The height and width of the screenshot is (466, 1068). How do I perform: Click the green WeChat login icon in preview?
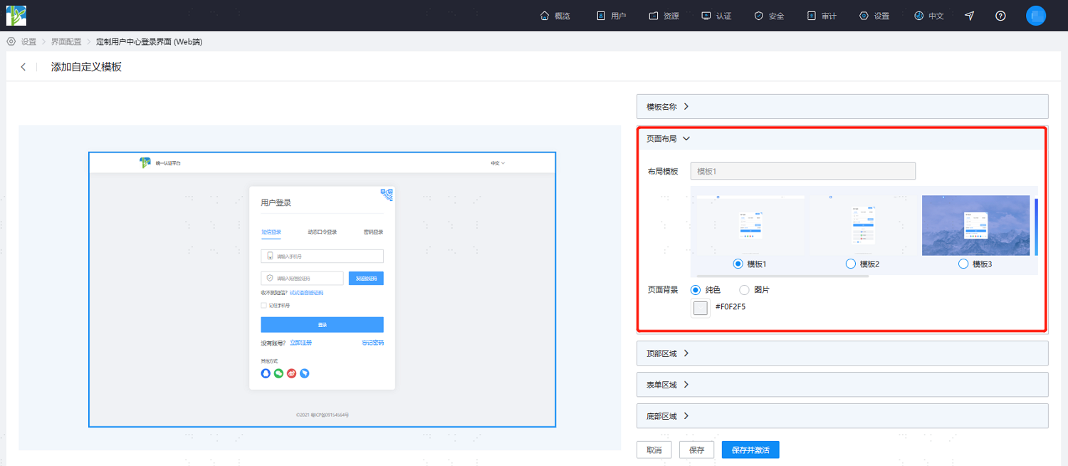coord(278,373)
